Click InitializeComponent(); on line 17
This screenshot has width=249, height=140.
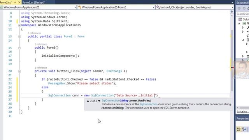click(x=60, y=56)
